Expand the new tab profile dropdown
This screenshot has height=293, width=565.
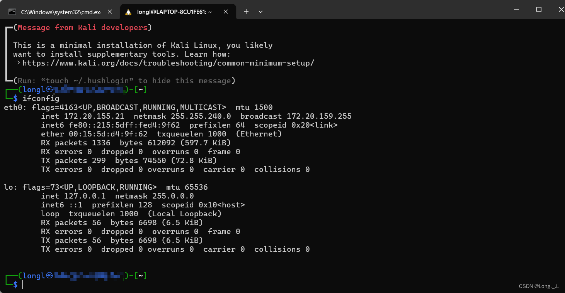(x=260, y=12)
